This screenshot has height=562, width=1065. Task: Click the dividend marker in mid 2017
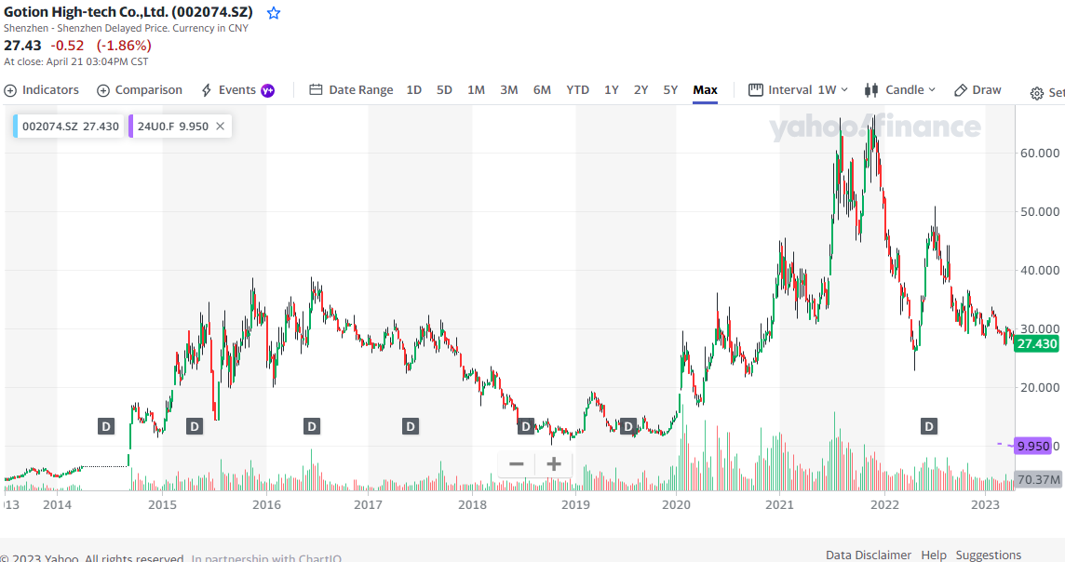pyautogui.click(x=410, y=426)
